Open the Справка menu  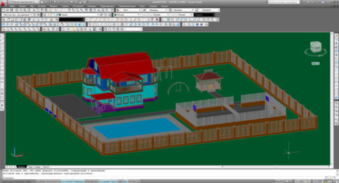pyautogui.click(x=153, y=6)
